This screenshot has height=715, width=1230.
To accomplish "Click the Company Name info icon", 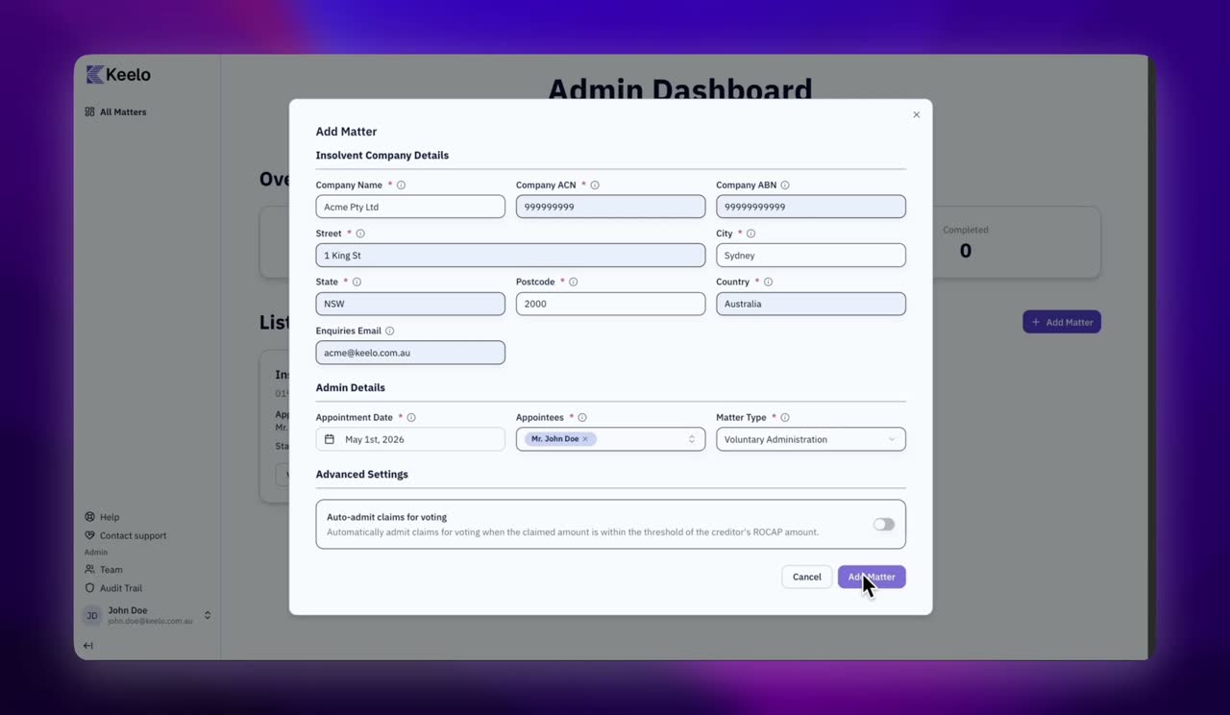I will 401,185.
